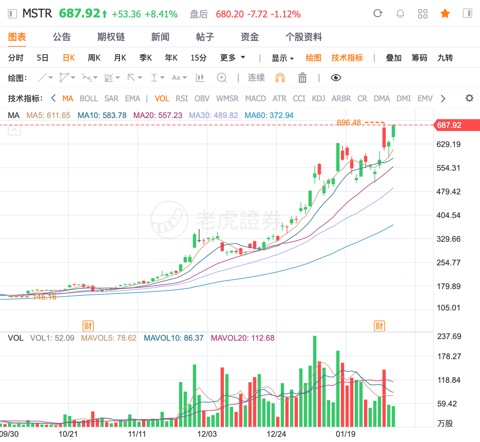Toggle the orange favorite star
The image size is (480, 442).
(445, 13)
